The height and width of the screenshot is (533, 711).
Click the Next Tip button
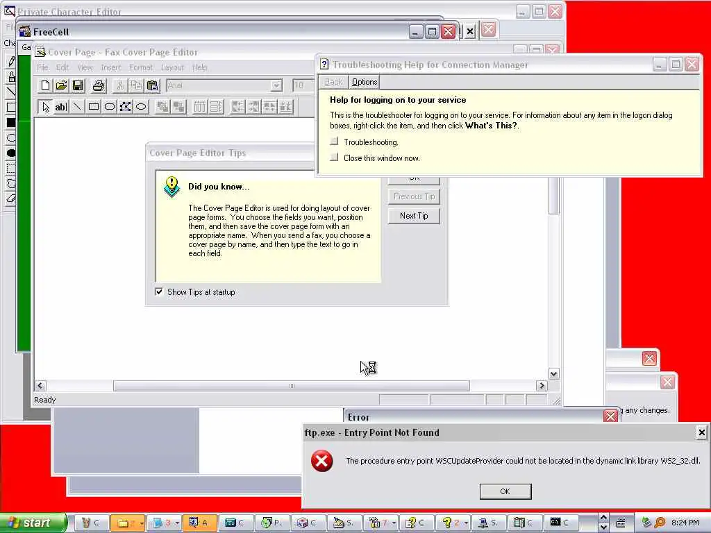[x=414, y=216]
